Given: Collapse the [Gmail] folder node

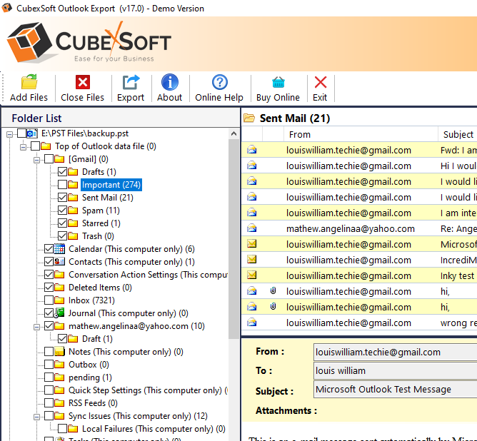Looking at the screenshot, I should [x=37, y=160].
